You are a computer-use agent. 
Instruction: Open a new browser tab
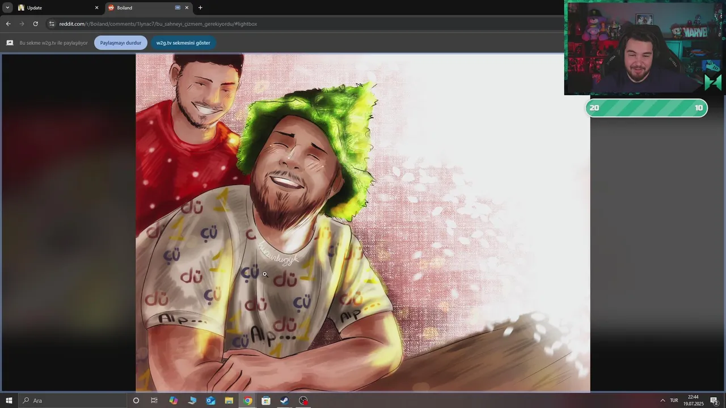pos(200,8)
